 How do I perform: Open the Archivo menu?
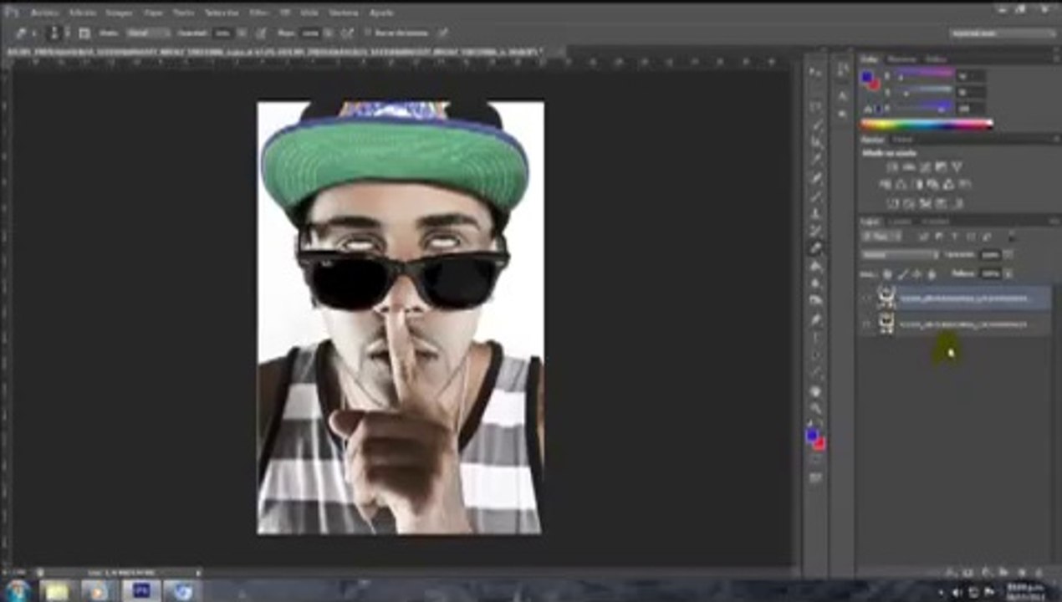(x=43, y=13)
